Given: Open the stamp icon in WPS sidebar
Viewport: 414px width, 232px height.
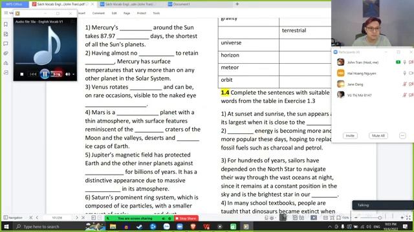Looking at the screenshot, I should [6, 63].
